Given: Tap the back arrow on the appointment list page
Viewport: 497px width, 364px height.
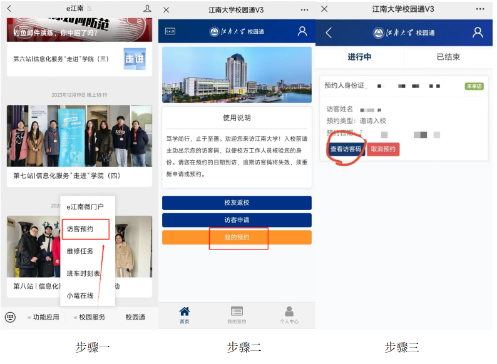Looking at the screenshot, I should 329,33.
